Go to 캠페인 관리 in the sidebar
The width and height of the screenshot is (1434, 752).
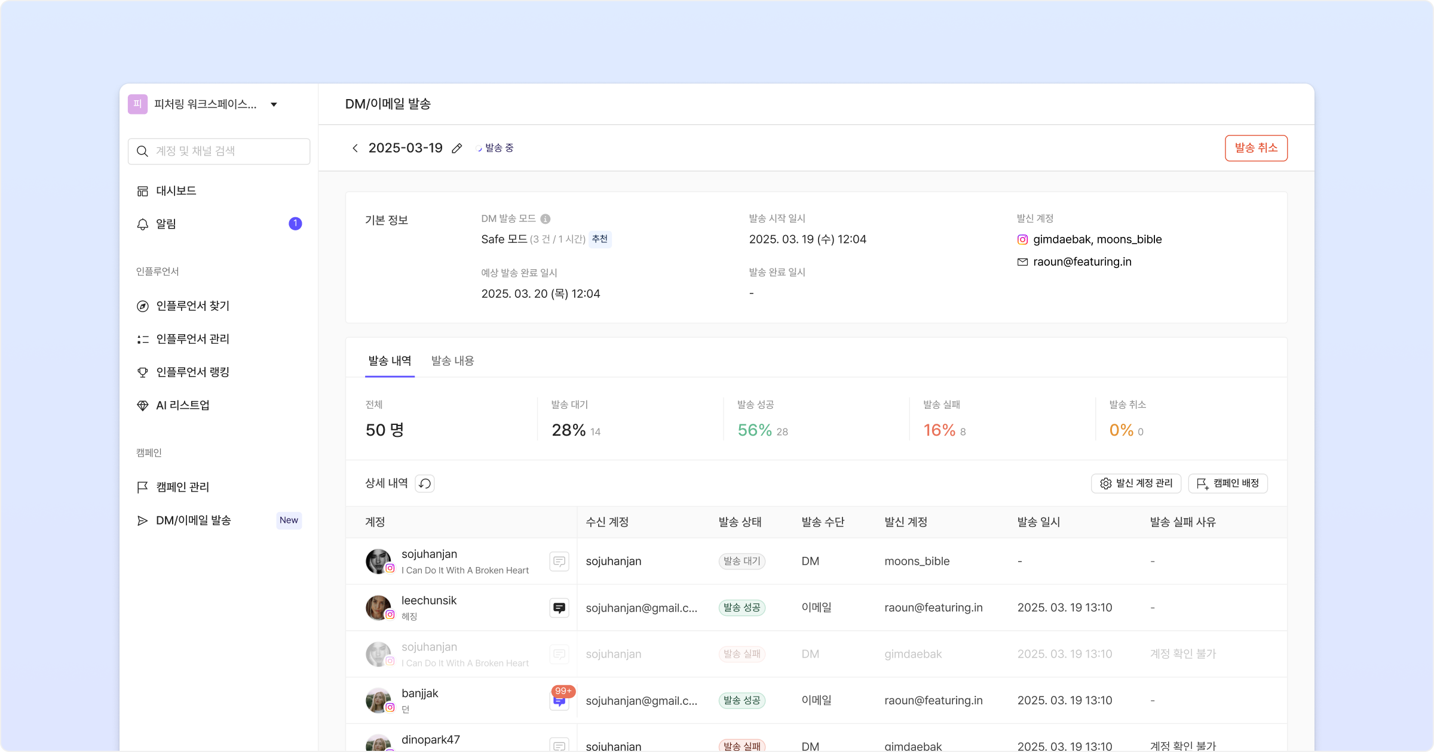[182, 487]
